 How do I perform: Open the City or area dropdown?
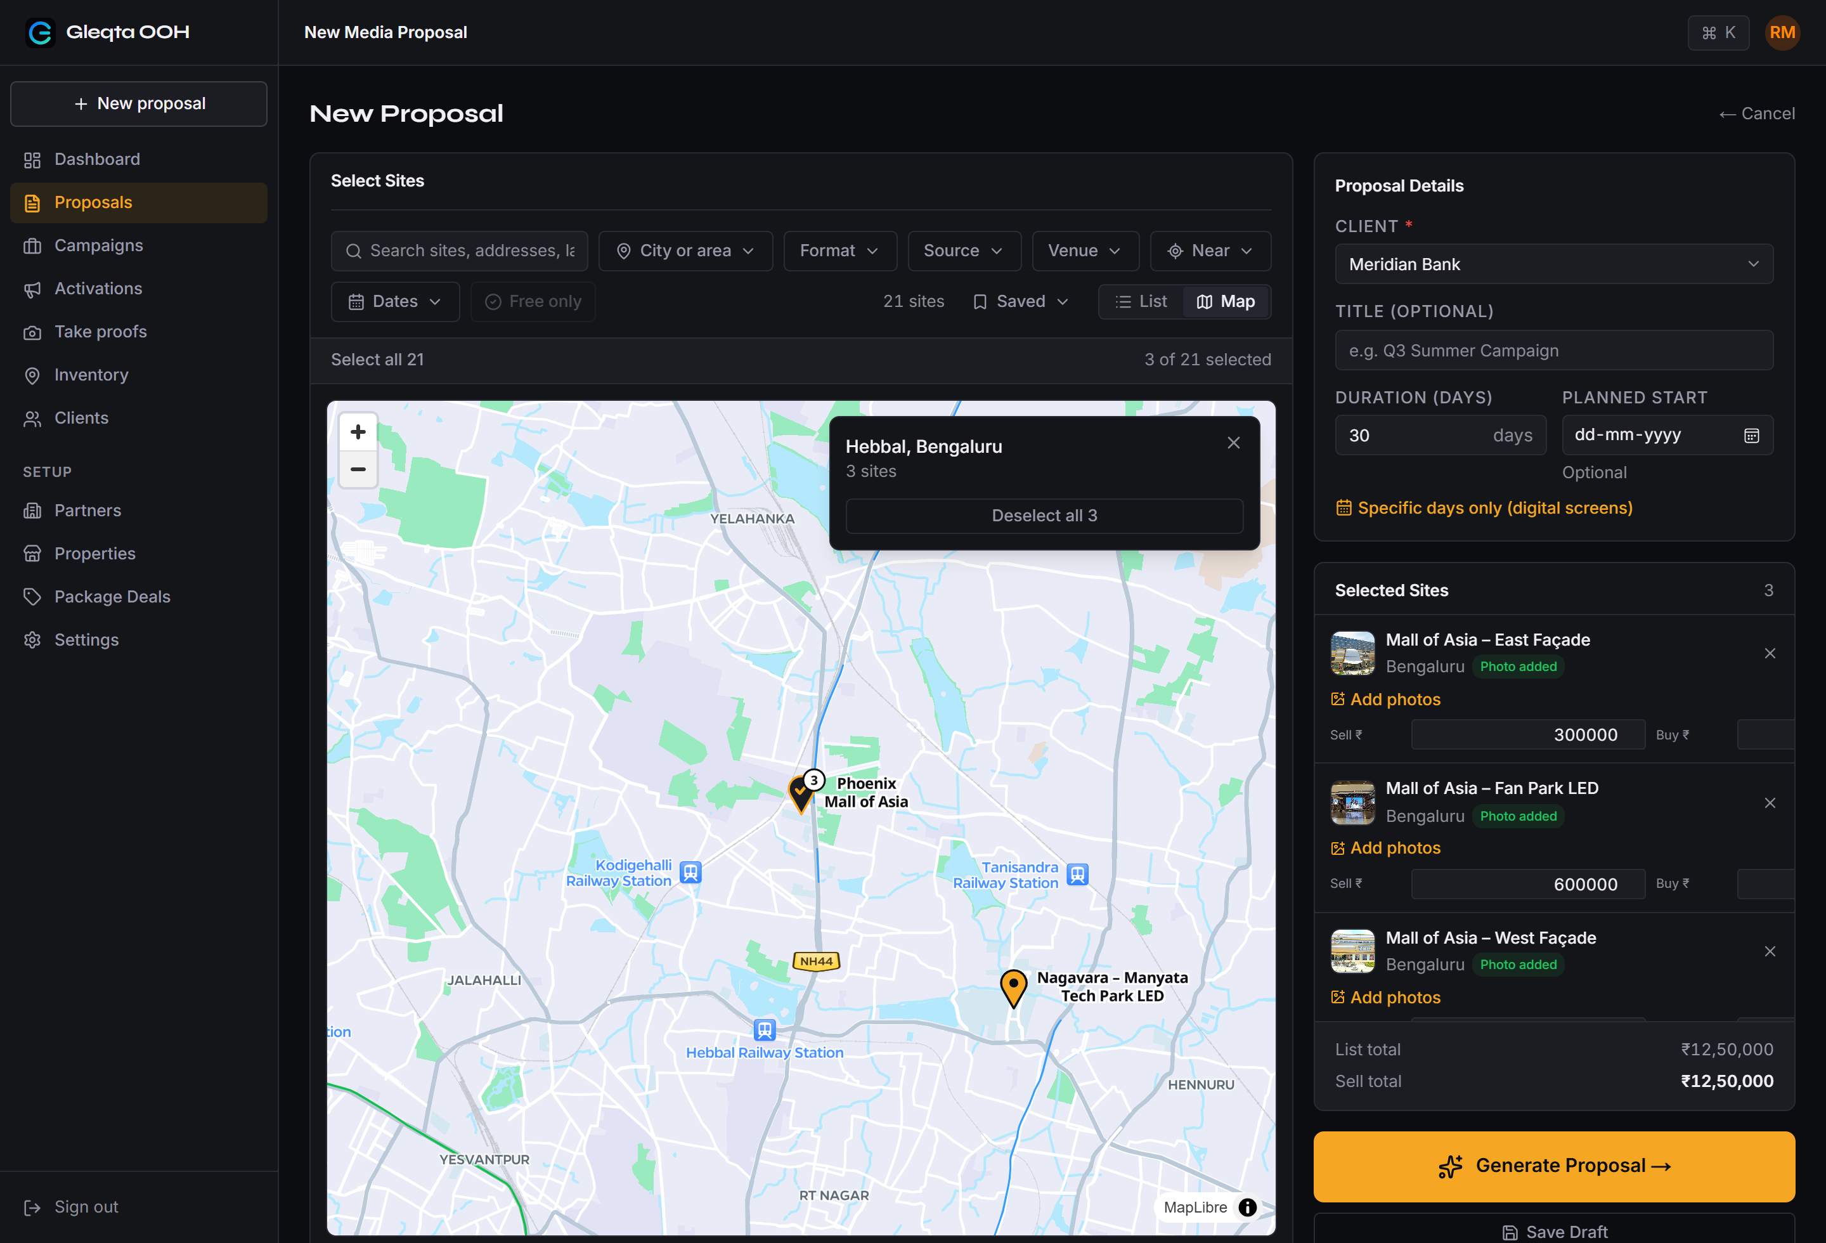[x=686, y=251]
